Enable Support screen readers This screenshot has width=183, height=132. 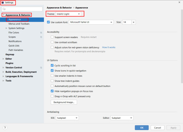(x=52, y=37)
